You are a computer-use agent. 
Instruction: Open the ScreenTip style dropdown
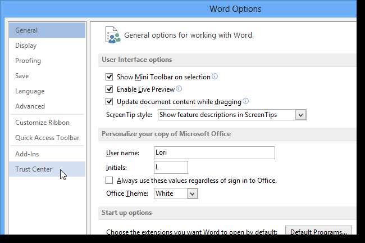pyautogui.click(x=300, y=115)
